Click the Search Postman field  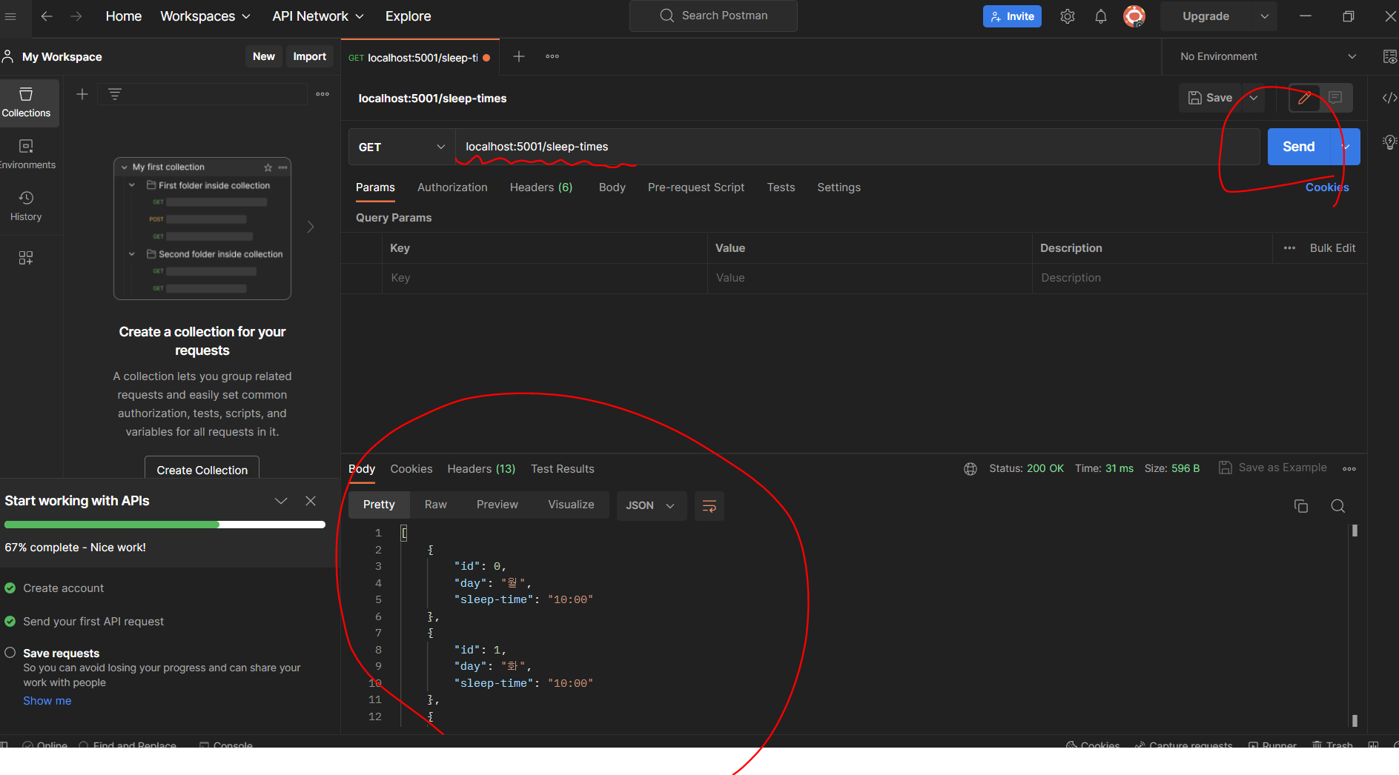point(713,16)
